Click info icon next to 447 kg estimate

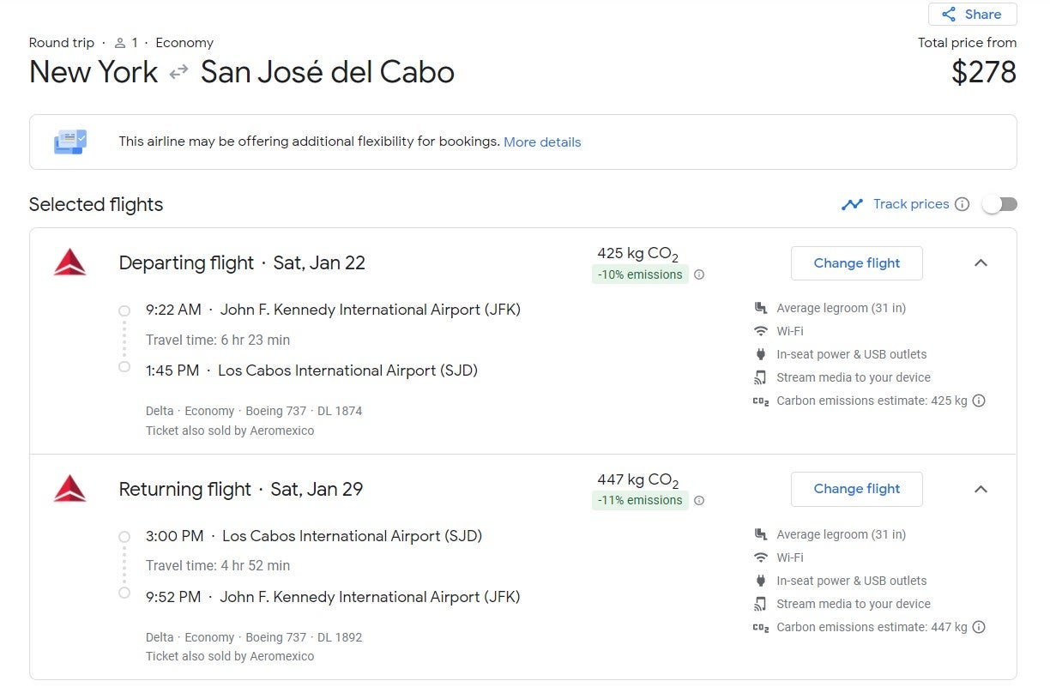click(x=979, y=627)
